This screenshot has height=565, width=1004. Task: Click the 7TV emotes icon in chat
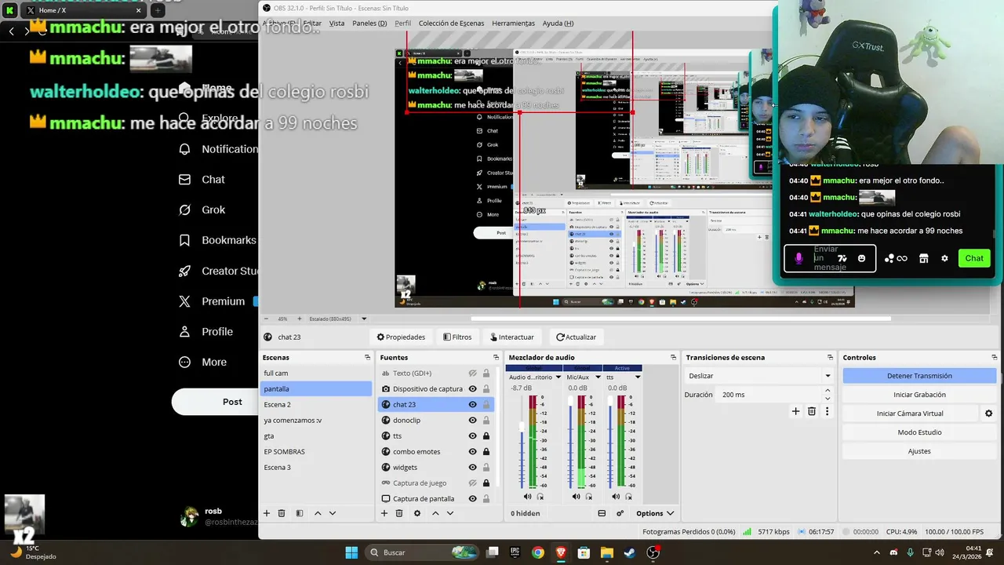coord(842,258)
